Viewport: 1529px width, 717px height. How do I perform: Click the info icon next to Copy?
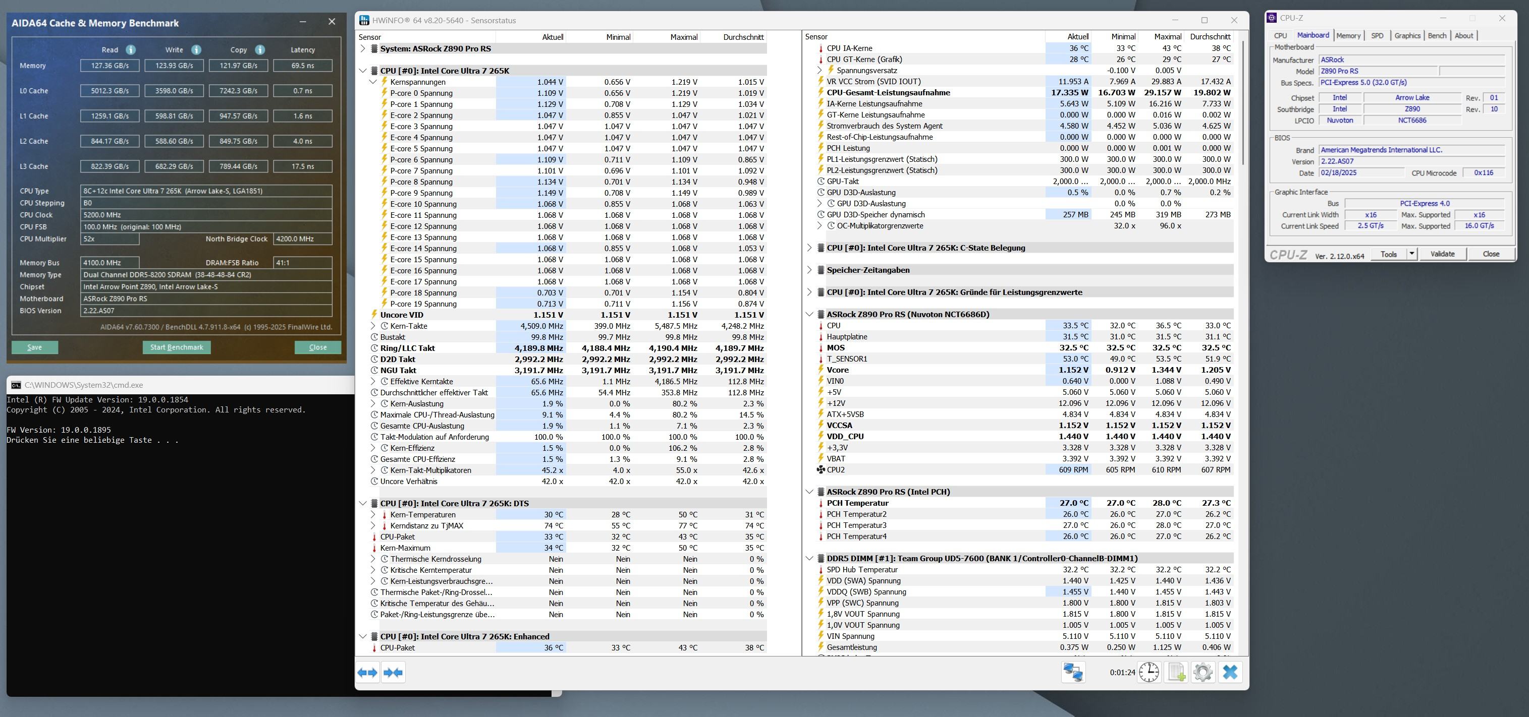click(x=260, y=50)
